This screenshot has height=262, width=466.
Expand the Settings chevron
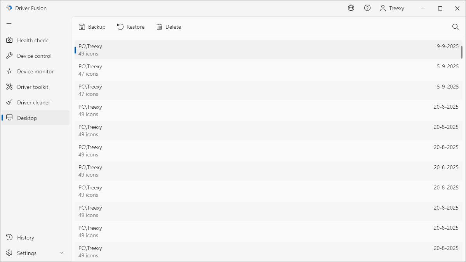62,253
